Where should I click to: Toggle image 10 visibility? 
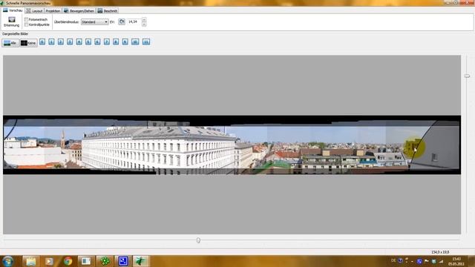(135, 42)
